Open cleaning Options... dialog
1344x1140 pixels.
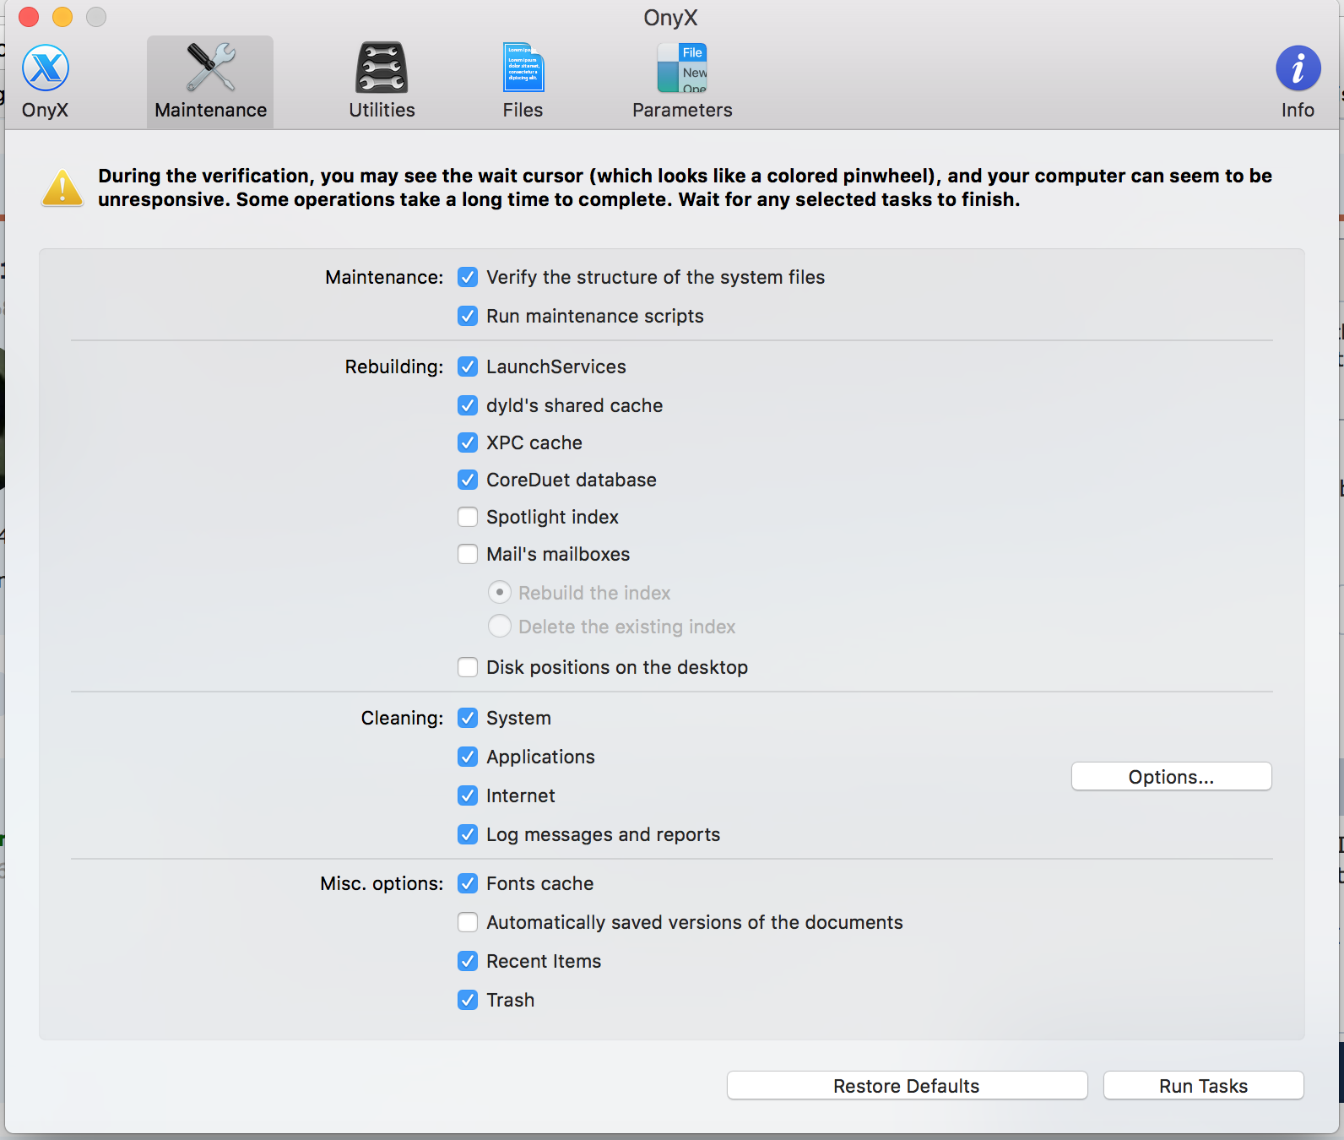click(x=1172, y=777)
